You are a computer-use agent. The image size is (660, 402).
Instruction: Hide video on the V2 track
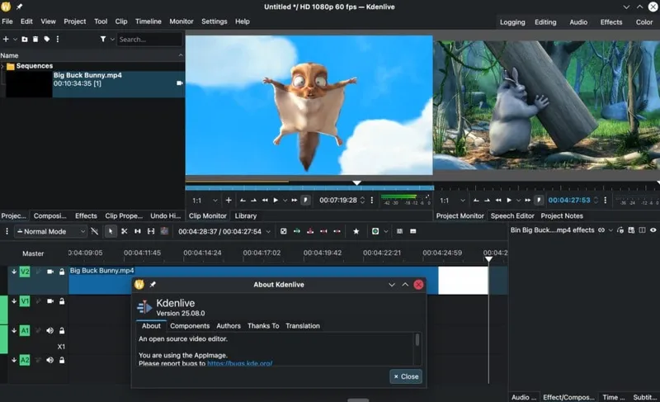point(50,272)
